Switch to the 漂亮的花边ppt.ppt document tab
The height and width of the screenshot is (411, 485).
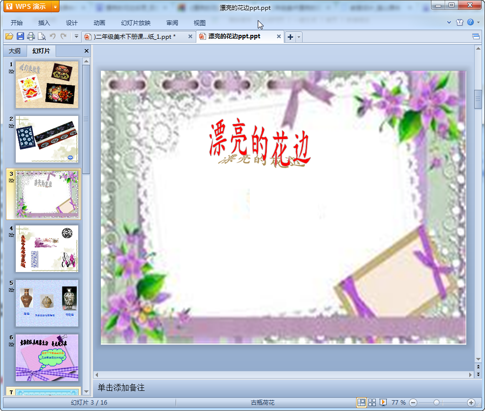click(x=234, y=36)
